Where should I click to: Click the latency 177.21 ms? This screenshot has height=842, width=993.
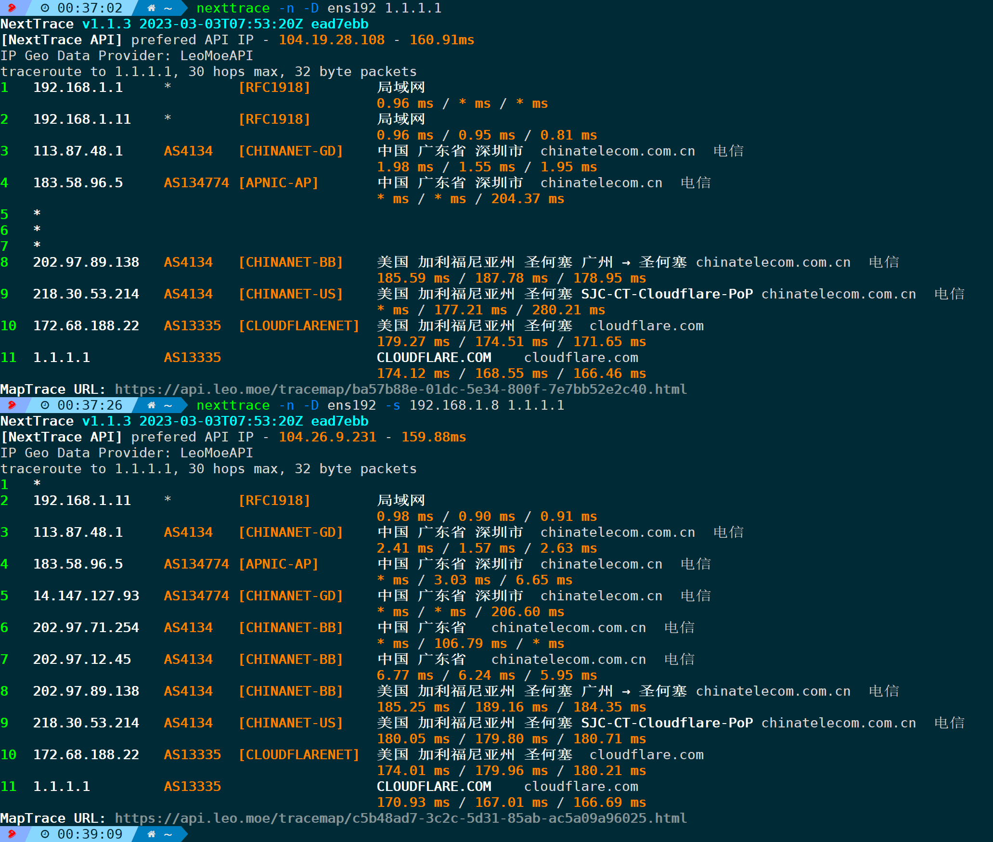[470, 310]
